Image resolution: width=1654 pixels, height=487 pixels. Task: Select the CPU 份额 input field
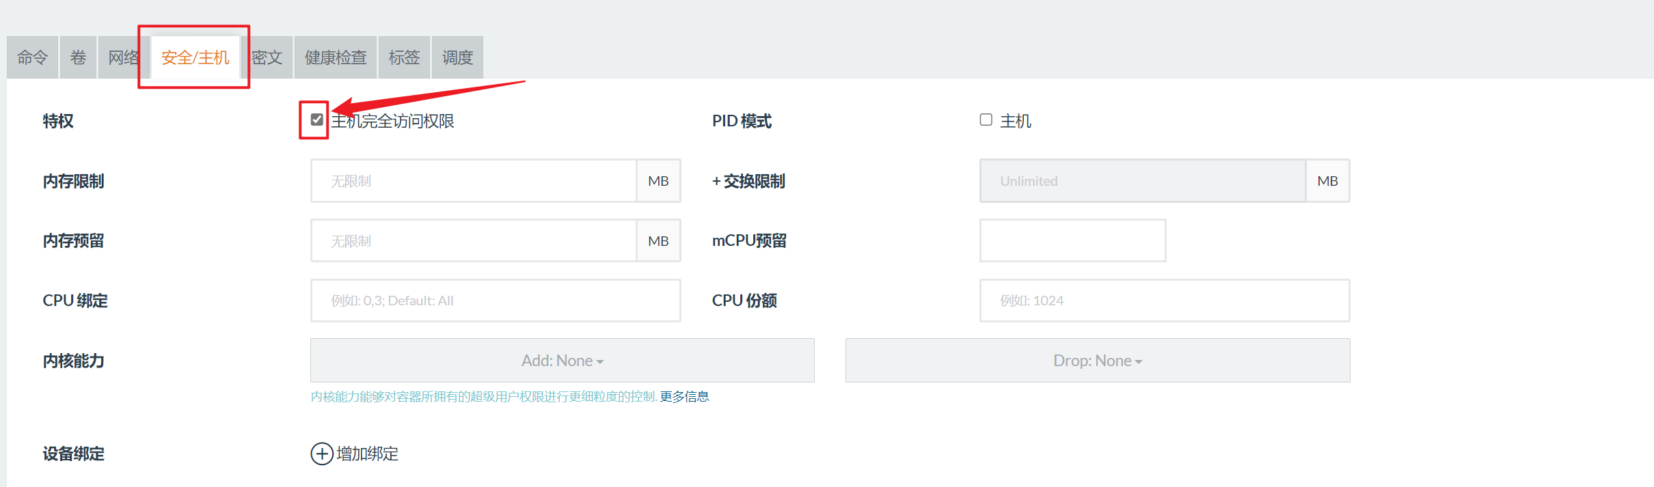click(1164, 301)
